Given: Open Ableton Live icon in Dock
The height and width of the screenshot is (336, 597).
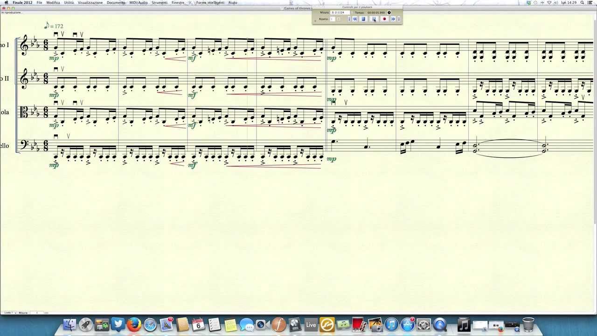Looking at the screenshot, I should (311, 324).
